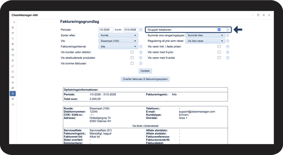Image resolution: width=283 pixels, height=155 pixels.
Task: Click help icon for Vis varer med 0-pris
Action: [228, 52]
